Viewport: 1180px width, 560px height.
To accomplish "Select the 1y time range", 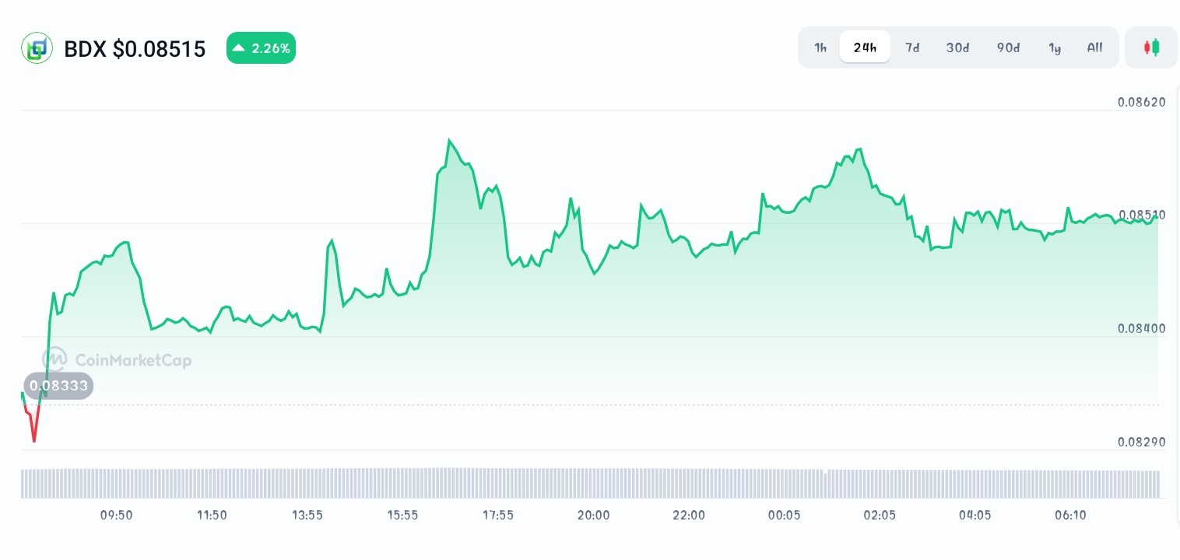I will point(1055,47).
